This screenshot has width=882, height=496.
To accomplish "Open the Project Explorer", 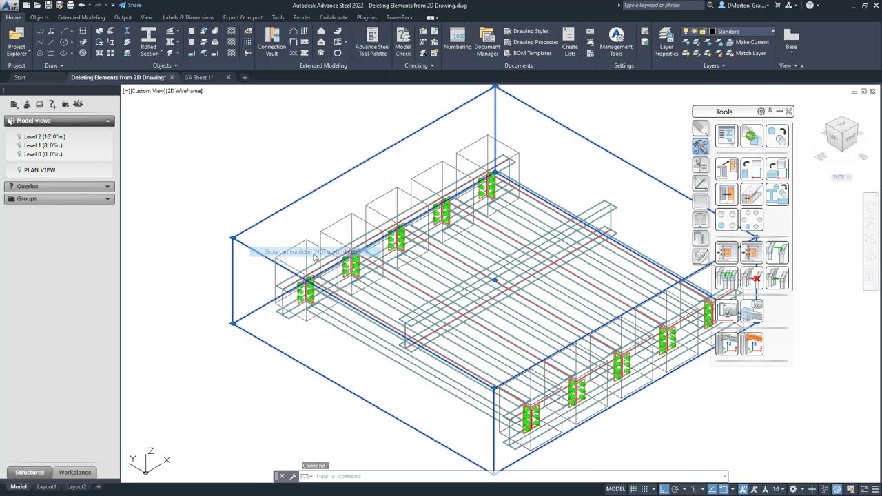I will [x=17, y=42].
